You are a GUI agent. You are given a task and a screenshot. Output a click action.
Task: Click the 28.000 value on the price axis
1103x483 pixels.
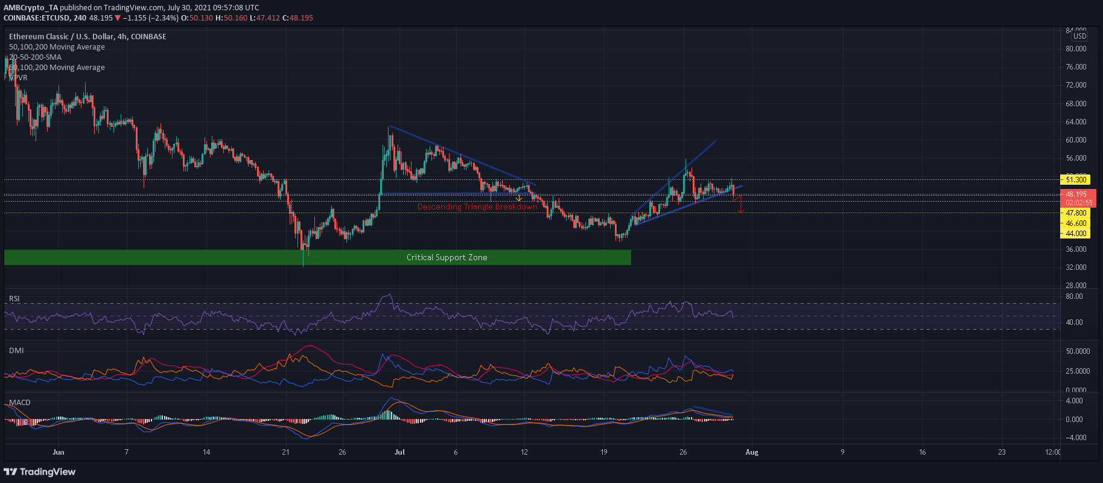click(1076, 286)
